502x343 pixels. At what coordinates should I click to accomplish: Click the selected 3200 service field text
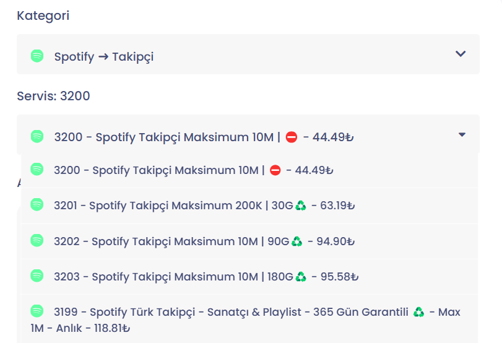204,137
